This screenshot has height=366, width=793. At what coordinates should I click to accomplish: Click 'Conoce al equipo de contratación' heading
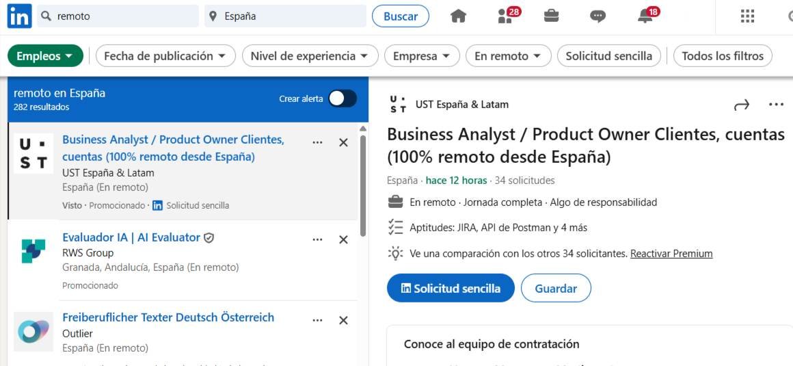click(491, 344)
